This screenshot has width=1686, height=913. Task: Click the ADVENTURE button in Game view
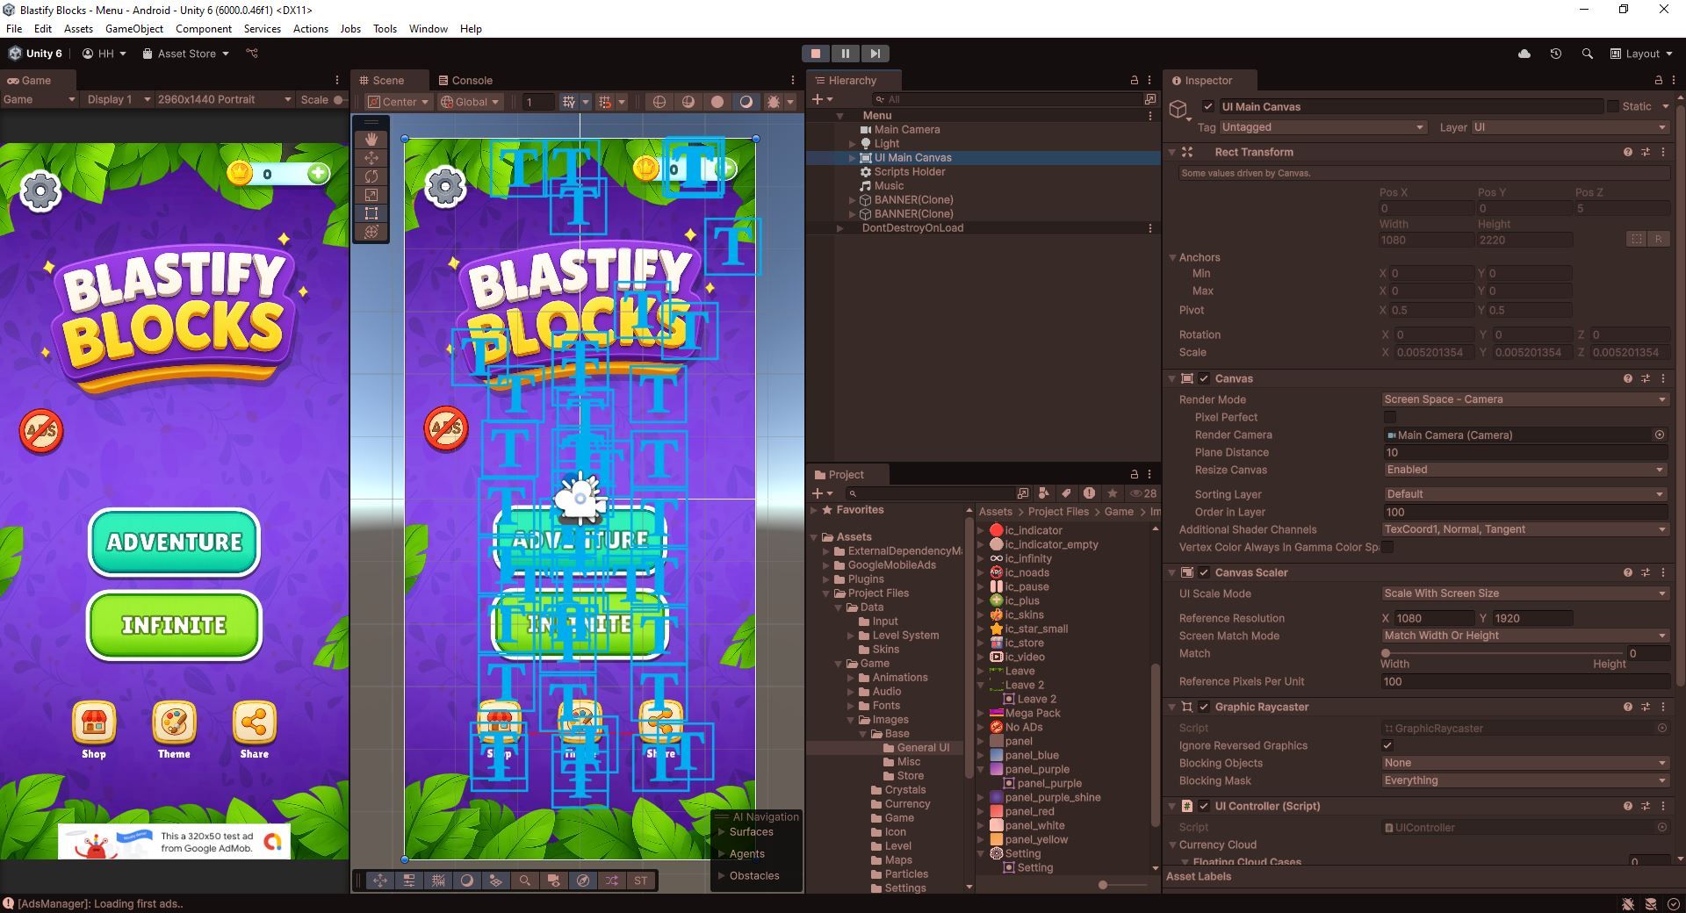[x=174, y=542]
